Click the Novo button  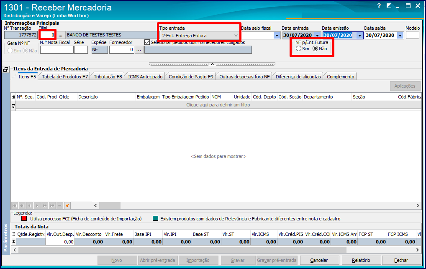[x=117, y=260]
